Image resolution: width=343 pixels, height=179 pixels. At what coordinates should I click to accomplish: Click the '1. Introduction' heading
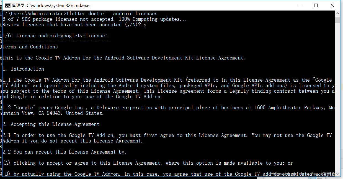point(23,69)
